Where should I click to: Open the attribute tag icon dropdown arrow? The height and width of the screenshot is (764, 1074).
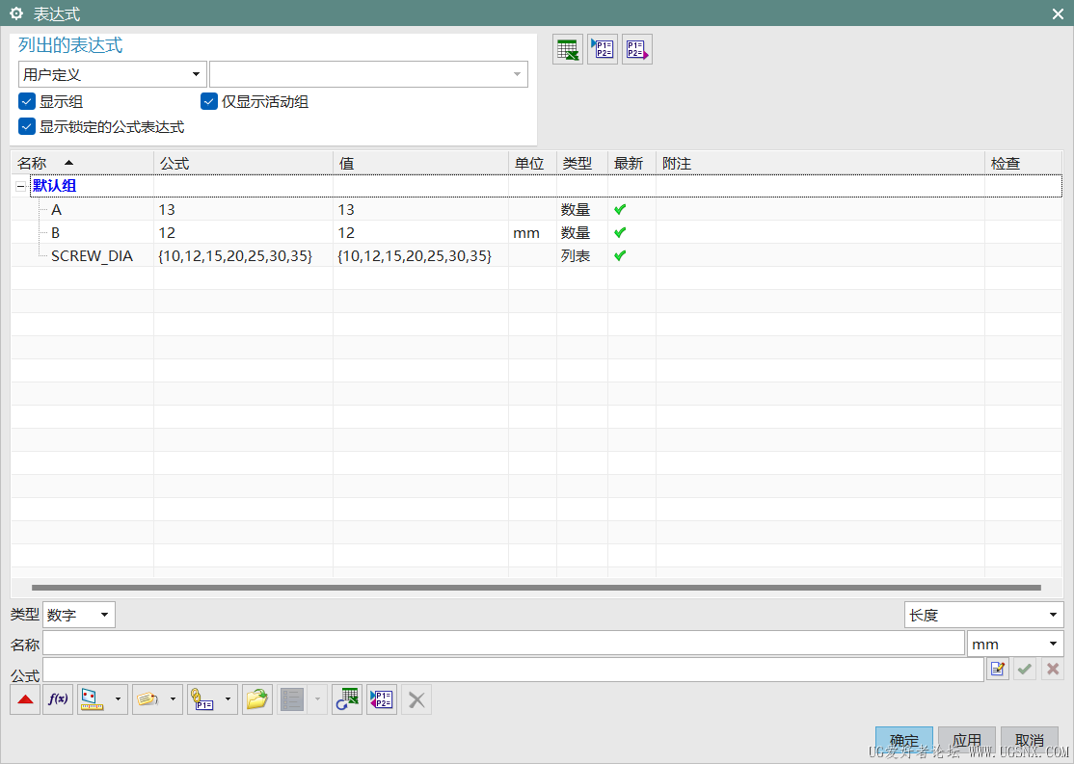tap(173, 699)
